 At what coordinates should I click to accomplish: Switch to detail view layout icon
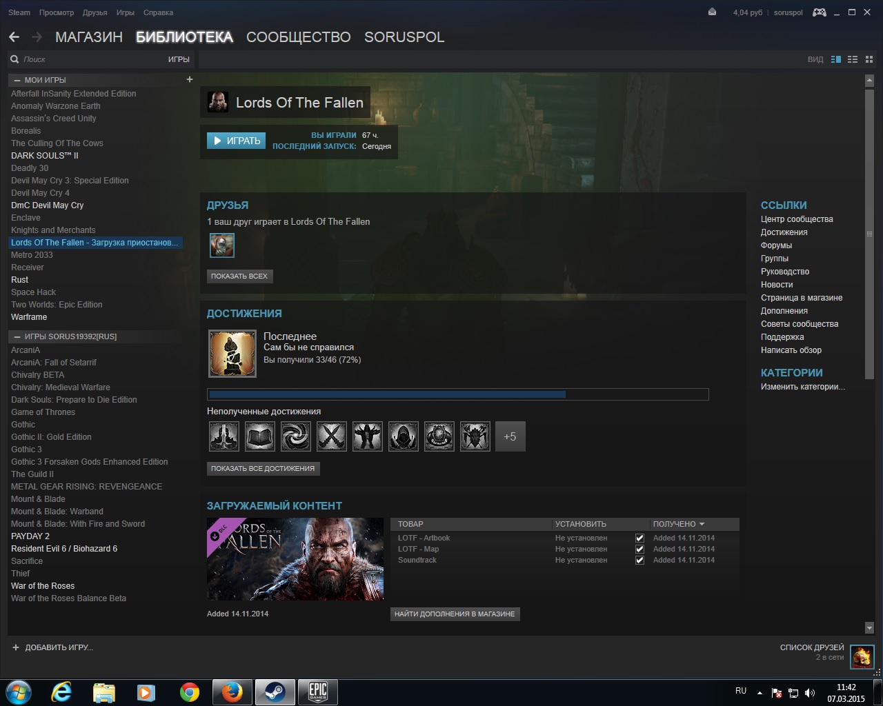pos(836,60)
